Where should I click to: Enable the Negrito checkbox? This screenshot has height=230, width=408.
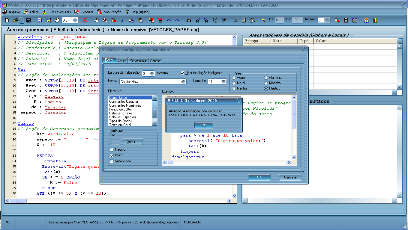click(111, 149)
